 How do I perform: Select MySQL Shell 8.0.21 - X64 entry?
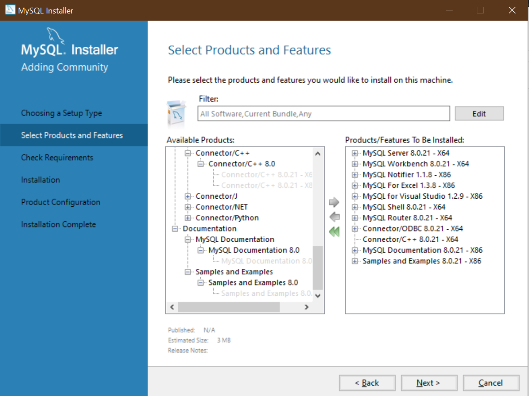point(404,207)
